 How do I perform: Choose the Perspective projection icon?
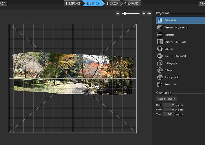[x=160, y=84]
